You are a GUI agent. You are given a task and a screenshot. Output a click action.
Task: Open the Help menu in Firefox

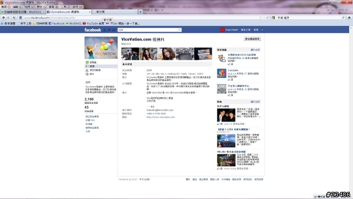(x=78, y=7)
